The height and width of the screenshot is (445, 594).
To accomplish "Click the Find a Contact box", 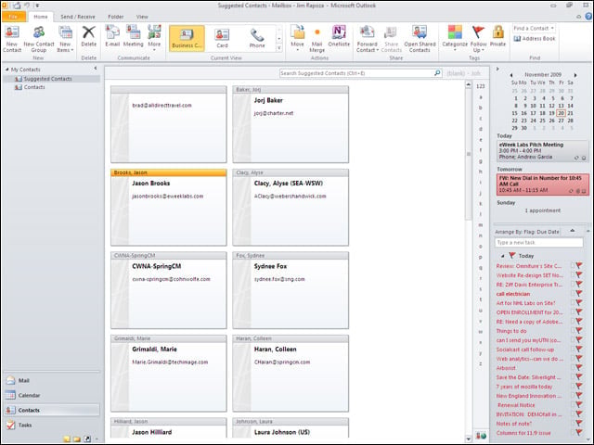I will click(x=535, y=29).
